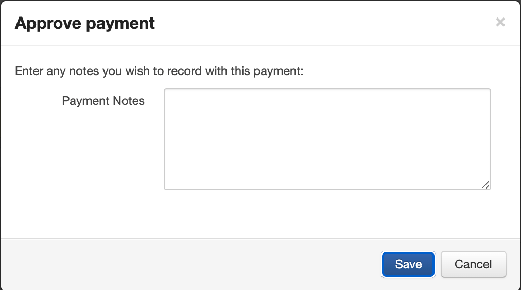Click the Save button

(408, 264)
